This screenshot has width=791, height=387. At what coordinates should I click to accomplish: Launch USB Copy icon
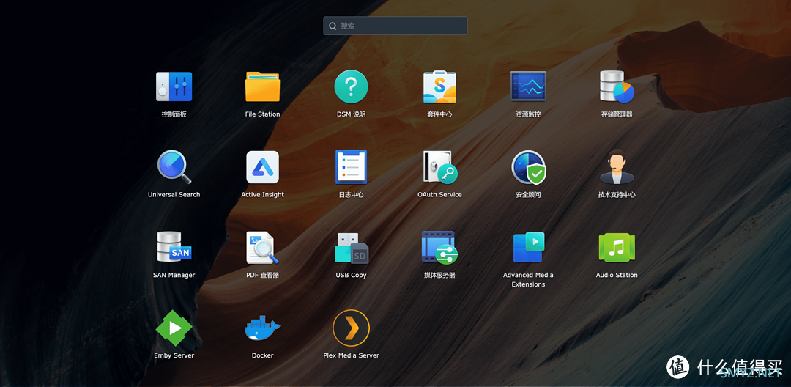[351, 247]
